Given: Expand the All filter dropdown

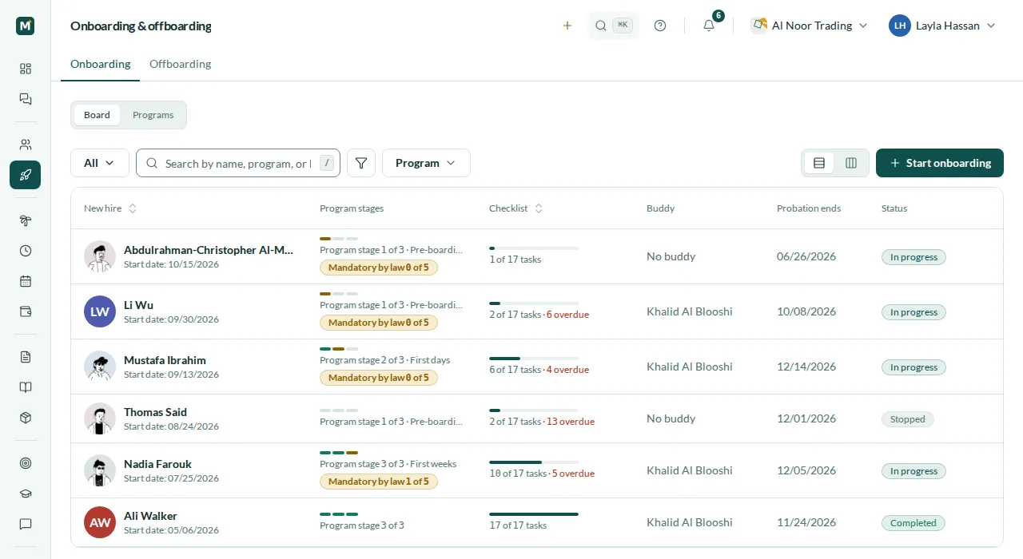Looking at the screenshot, I should coord(100,163).
